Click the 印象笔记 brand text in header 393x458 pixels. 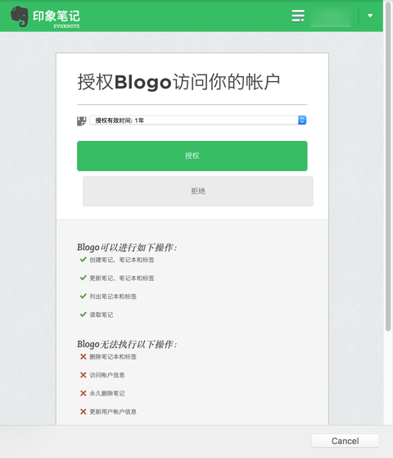[x=56, y=16]
